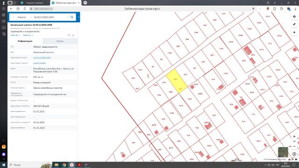Zoom in the map with plus

click(x=294, y=136)
